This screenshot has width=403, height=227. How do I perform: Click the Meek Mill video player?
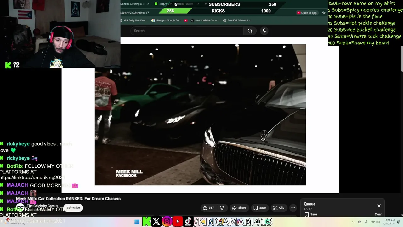[200, 115]
